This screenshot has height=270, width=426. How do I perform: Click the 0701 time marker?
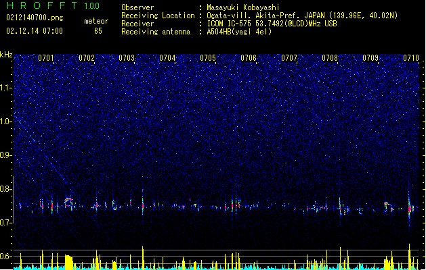point(46,58)
